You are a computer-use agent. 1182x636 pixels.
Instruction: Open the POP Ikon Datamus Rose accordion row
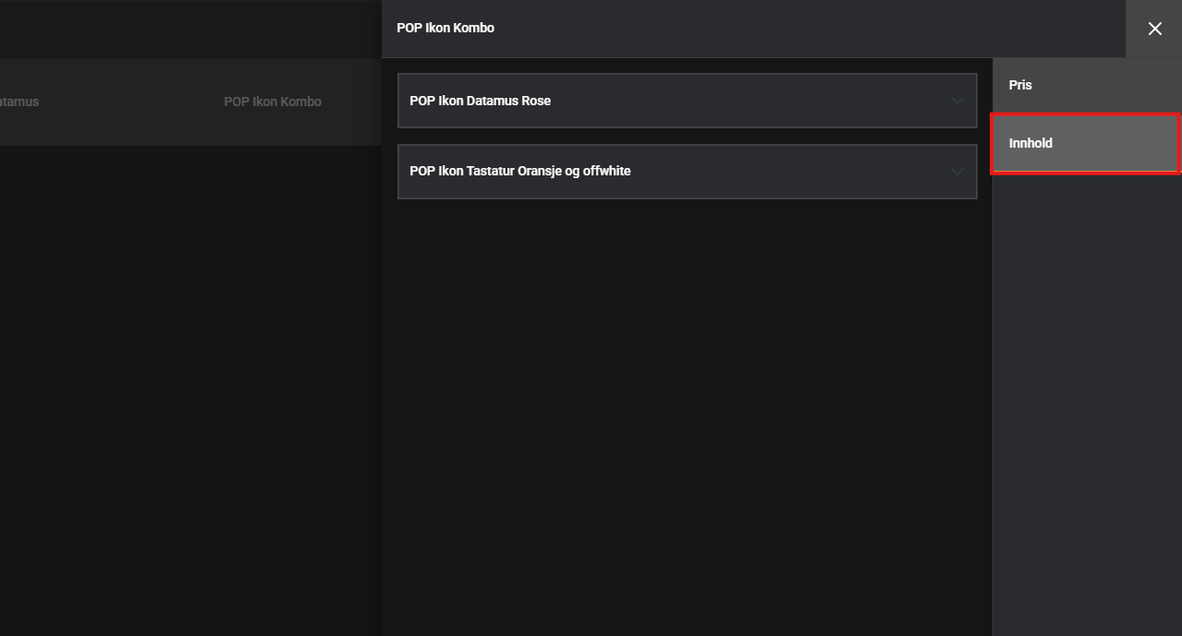[x=687, y=101]
